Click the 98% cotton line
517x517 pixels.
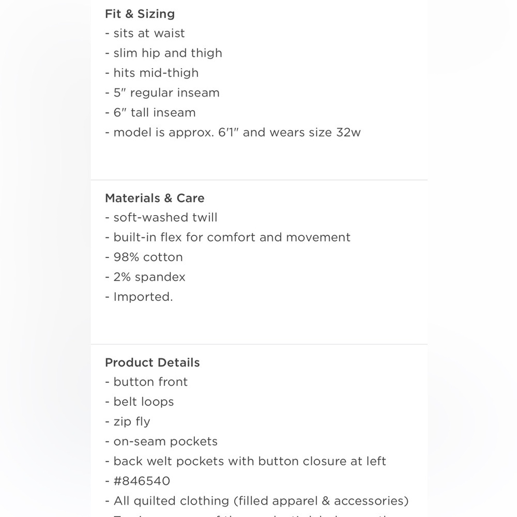coord(144,257)
